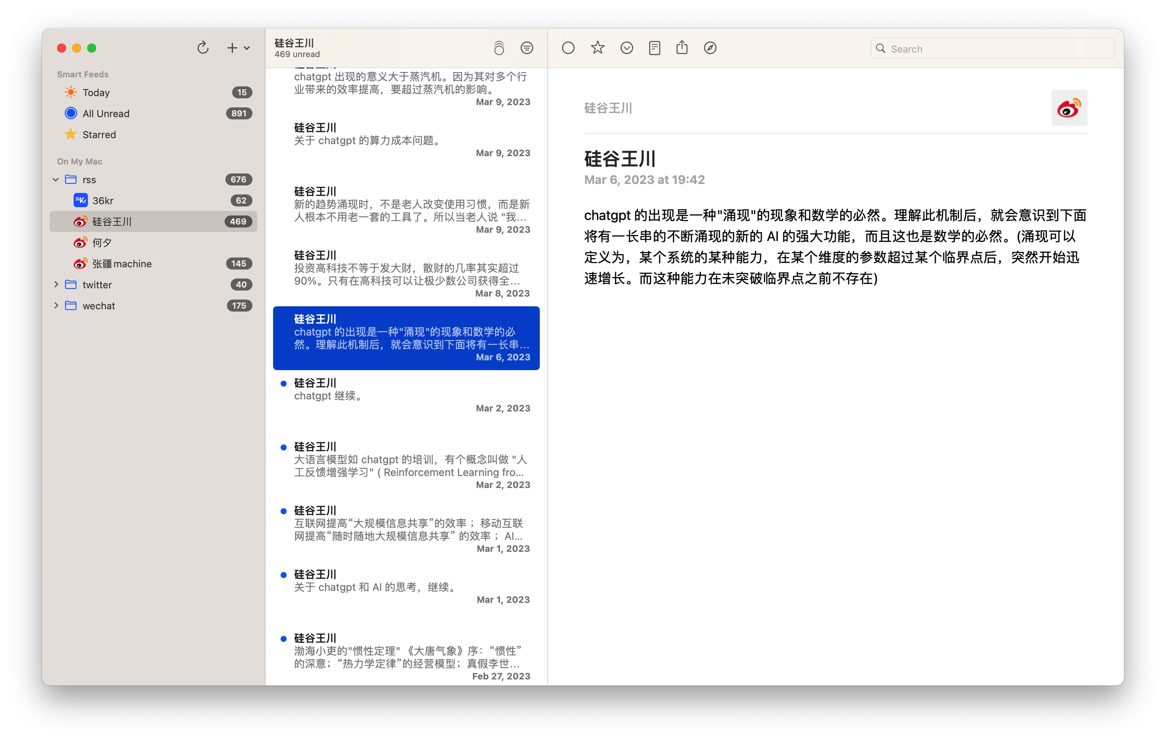Select the 36kr feed
1166x741 pixels.
click(x=103, y=200)
